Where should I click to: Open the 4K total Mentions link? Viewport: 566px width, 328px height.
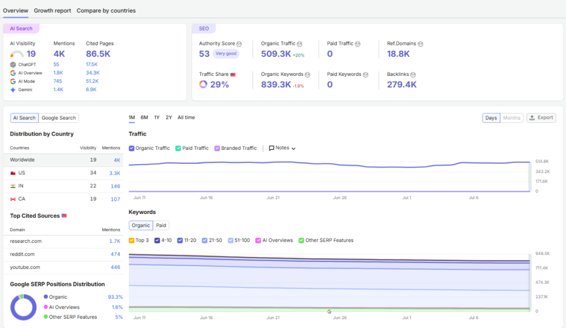click(59, 54)
